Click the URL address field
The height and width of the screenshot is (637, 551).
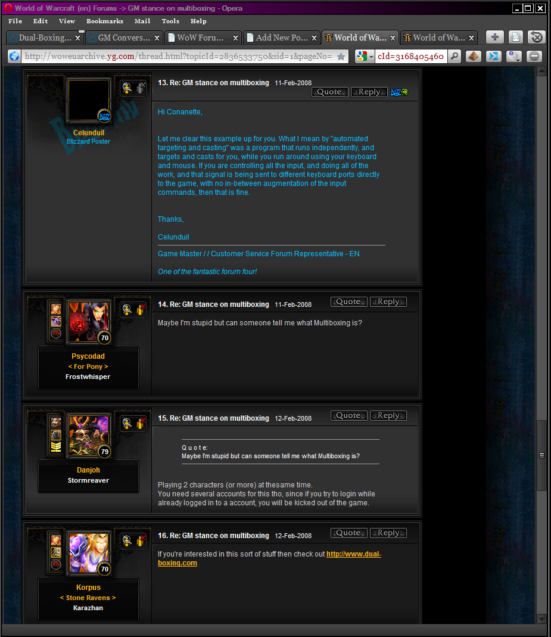[x=179, y=56]
